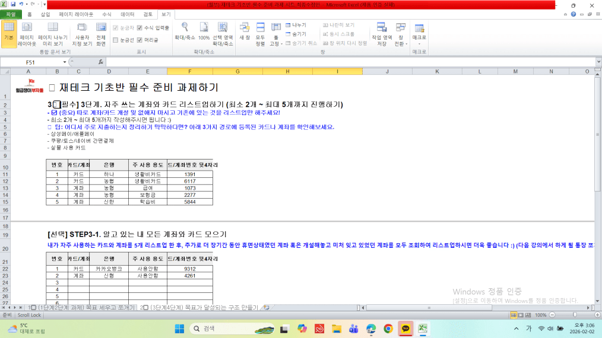Switch to Page Layout view icon
602x338 pixels.
click(x=27, y=34)
